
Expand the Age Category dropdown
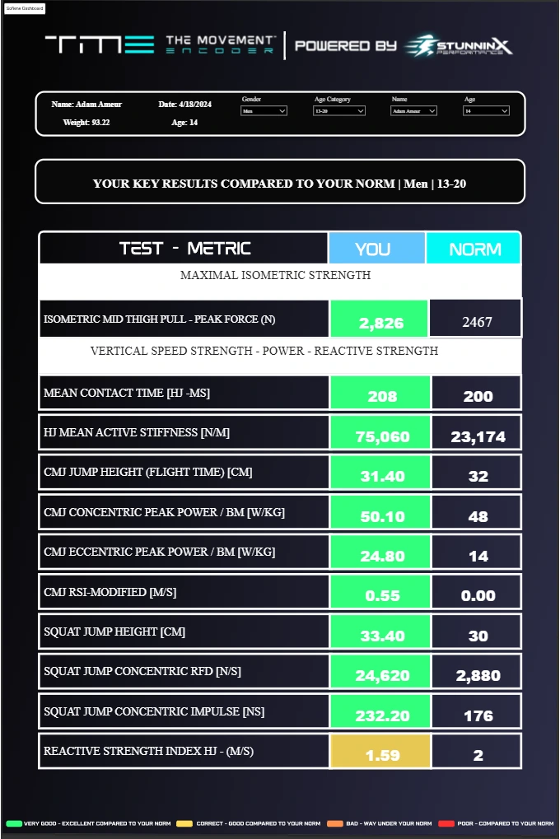(x=339, y=111)
